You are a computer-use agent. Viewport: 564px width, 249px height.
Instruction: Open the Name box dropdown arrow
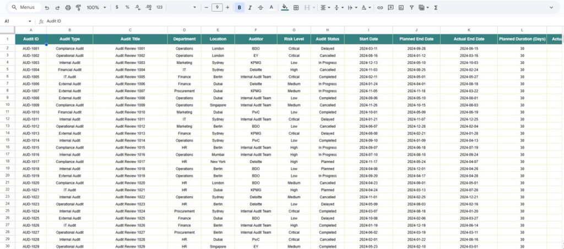pyautogui.click(x=30, y=21)
